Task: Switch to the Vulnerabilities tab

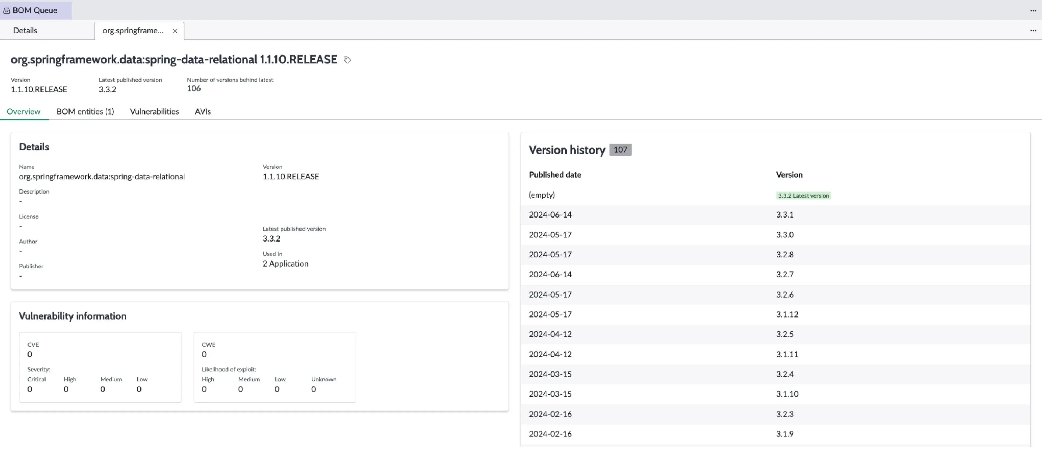Action: point(154,112)
